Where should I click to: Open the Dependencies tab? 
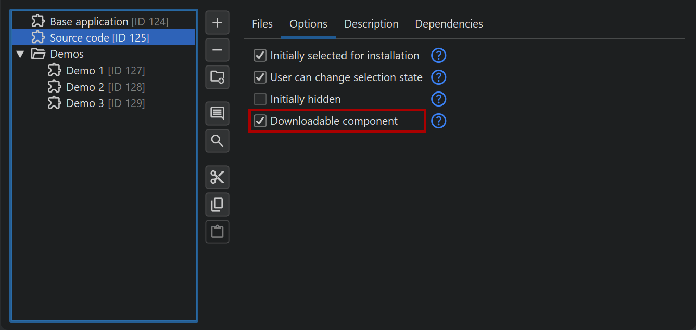[x=449, y=24]
